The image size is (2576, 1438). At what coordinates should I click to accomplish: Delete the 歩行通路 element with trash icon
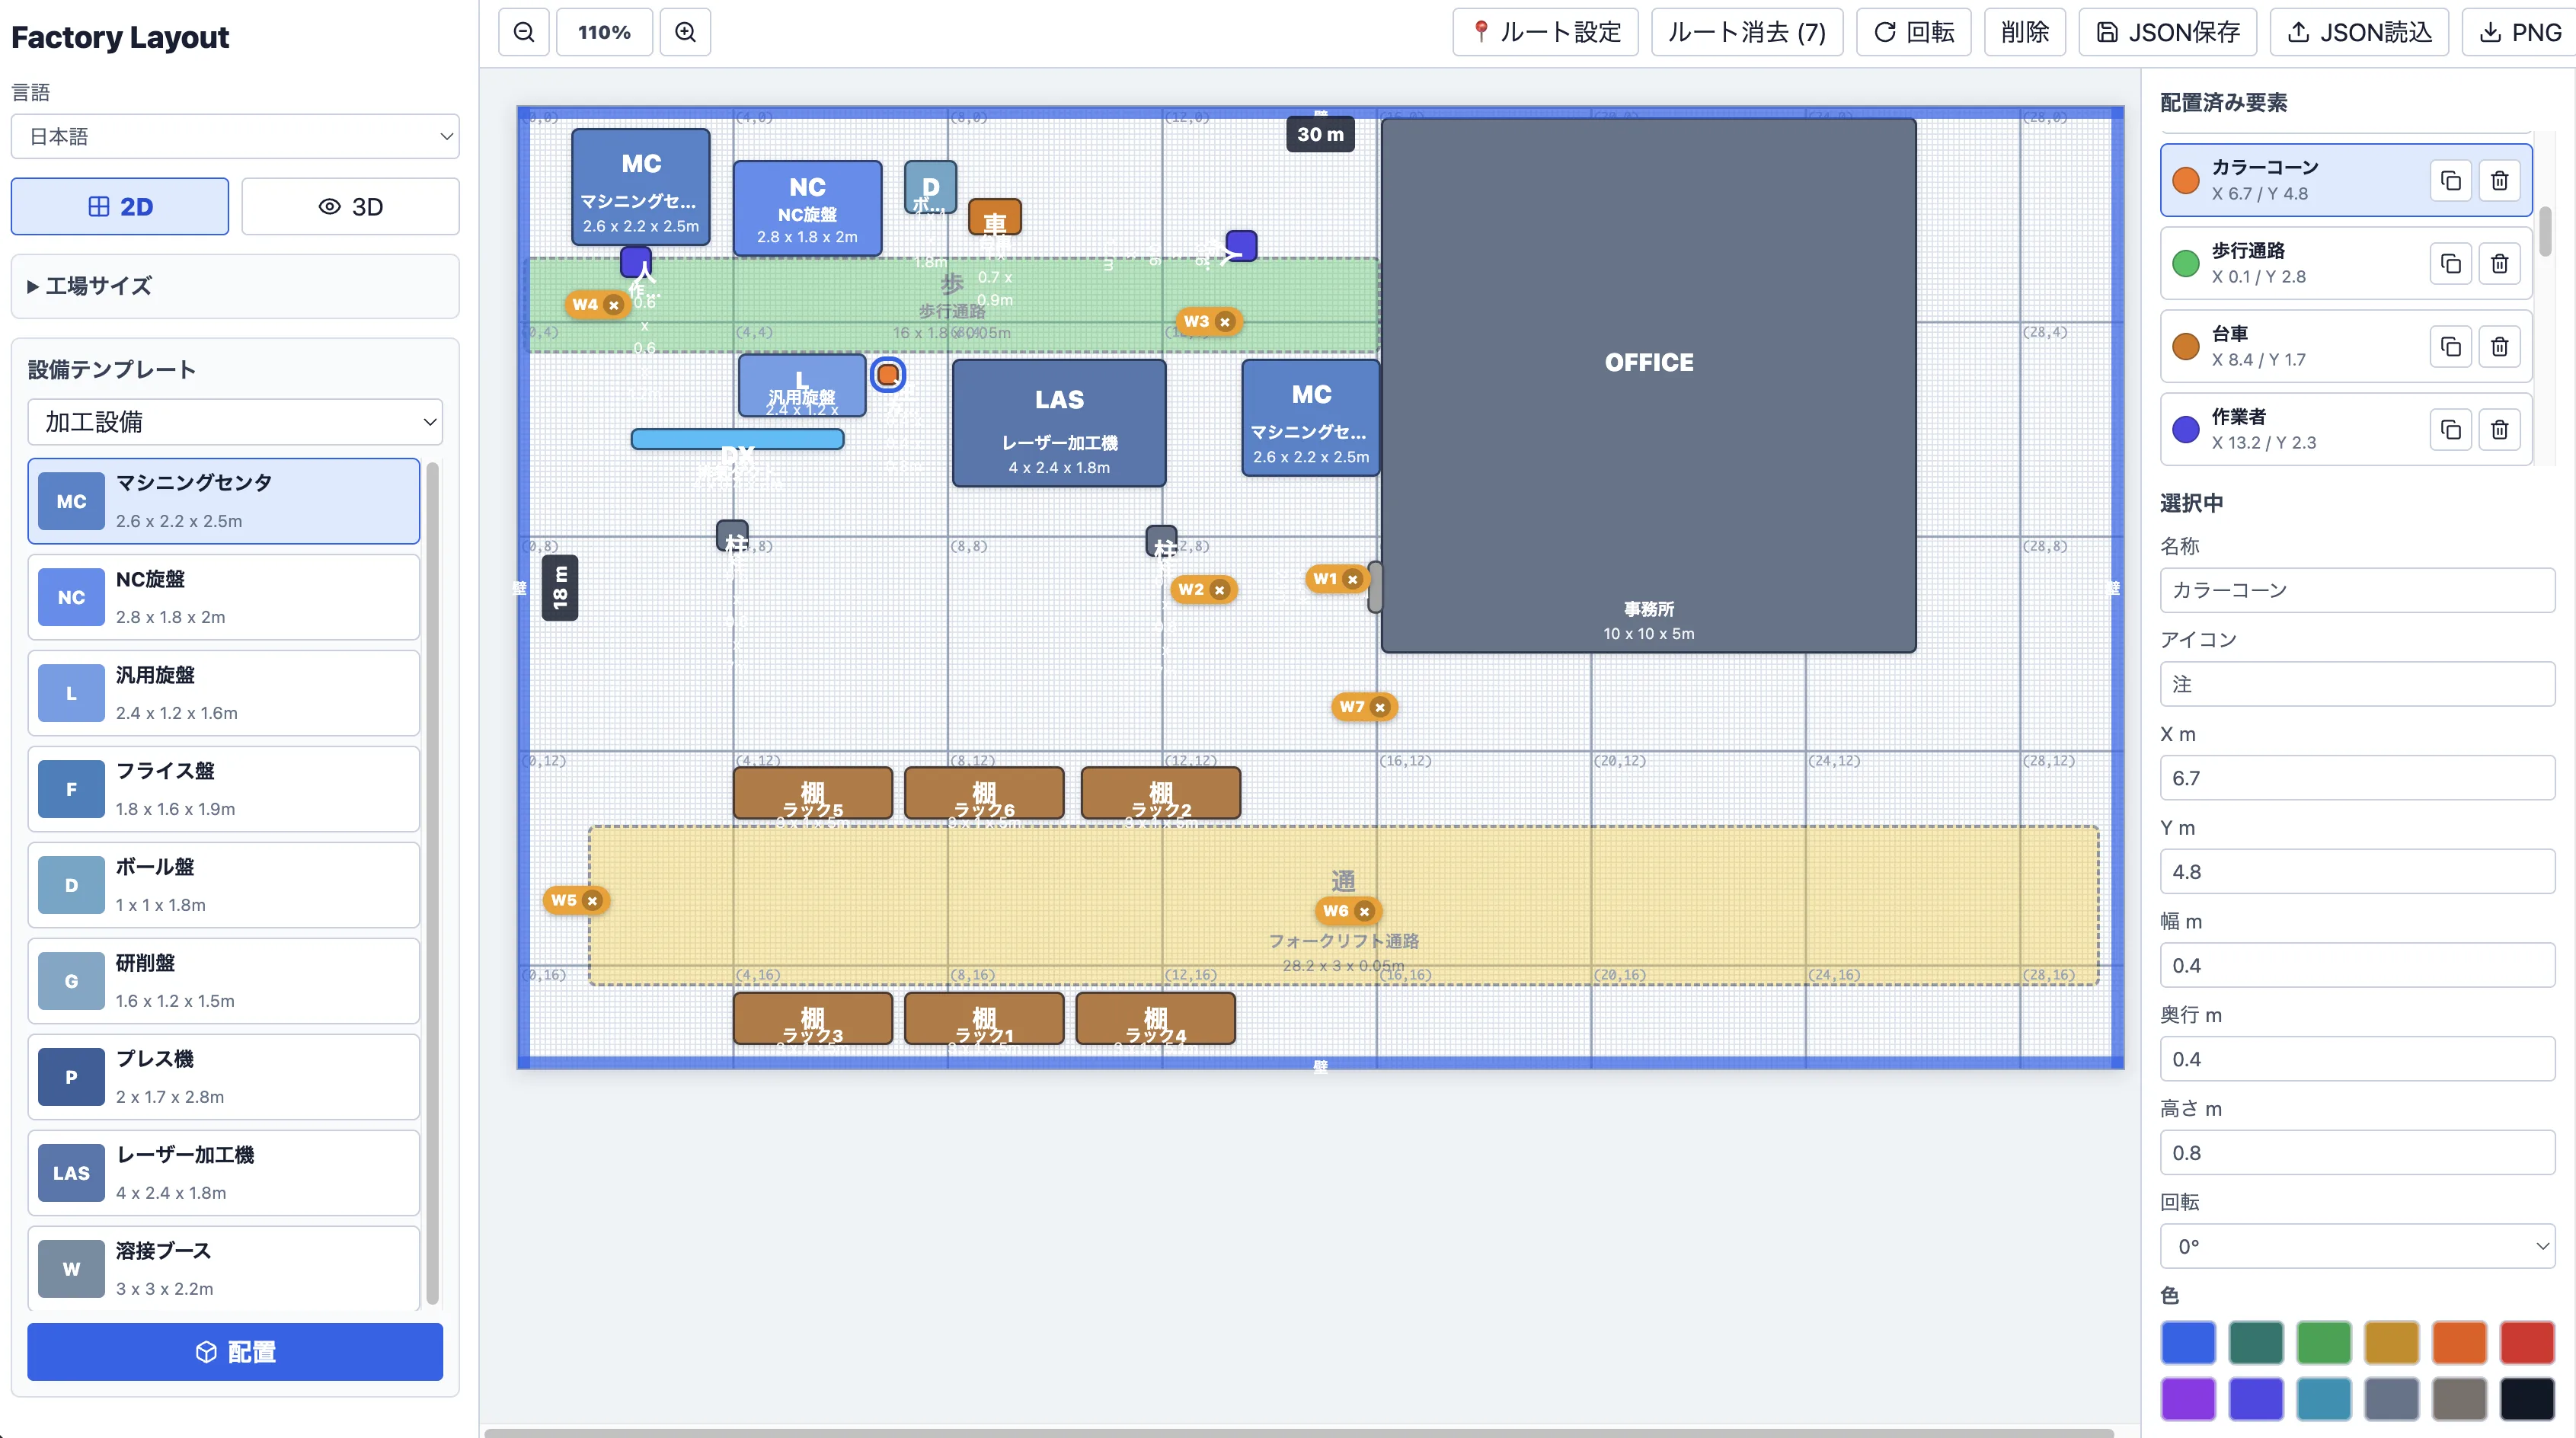pyautogui.click(x=2499, y=263)
